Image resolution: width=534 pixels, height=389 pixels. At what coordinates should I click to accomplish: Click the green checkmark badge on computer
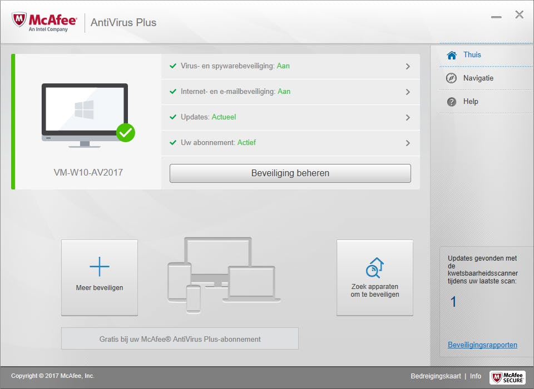click(126, 133)
